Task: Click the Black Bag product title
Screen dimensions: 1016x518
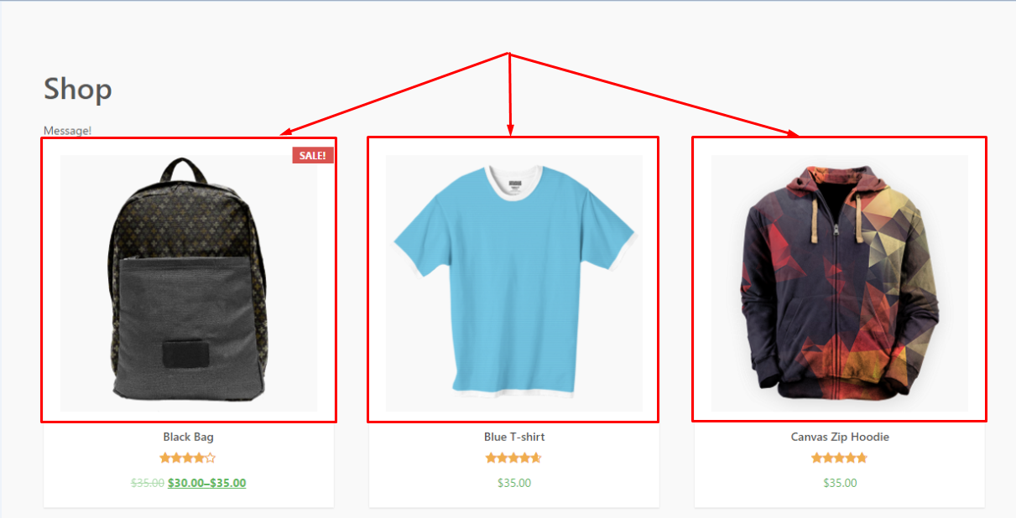Action: 188,437
